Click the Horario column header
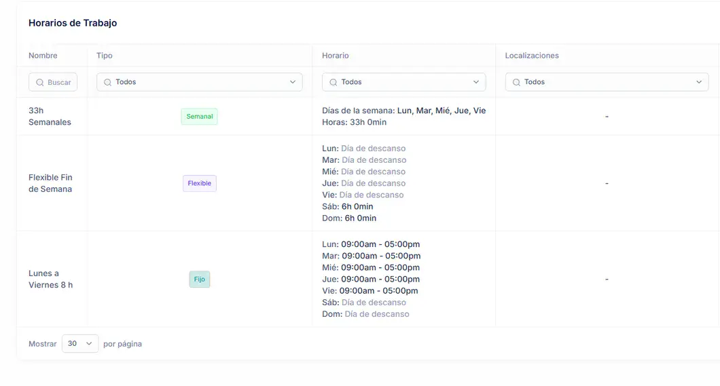720x386 pixels. pos(336,56)
